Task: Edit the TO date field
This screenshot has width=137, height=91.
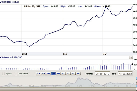Action: (x=125, y=74)
